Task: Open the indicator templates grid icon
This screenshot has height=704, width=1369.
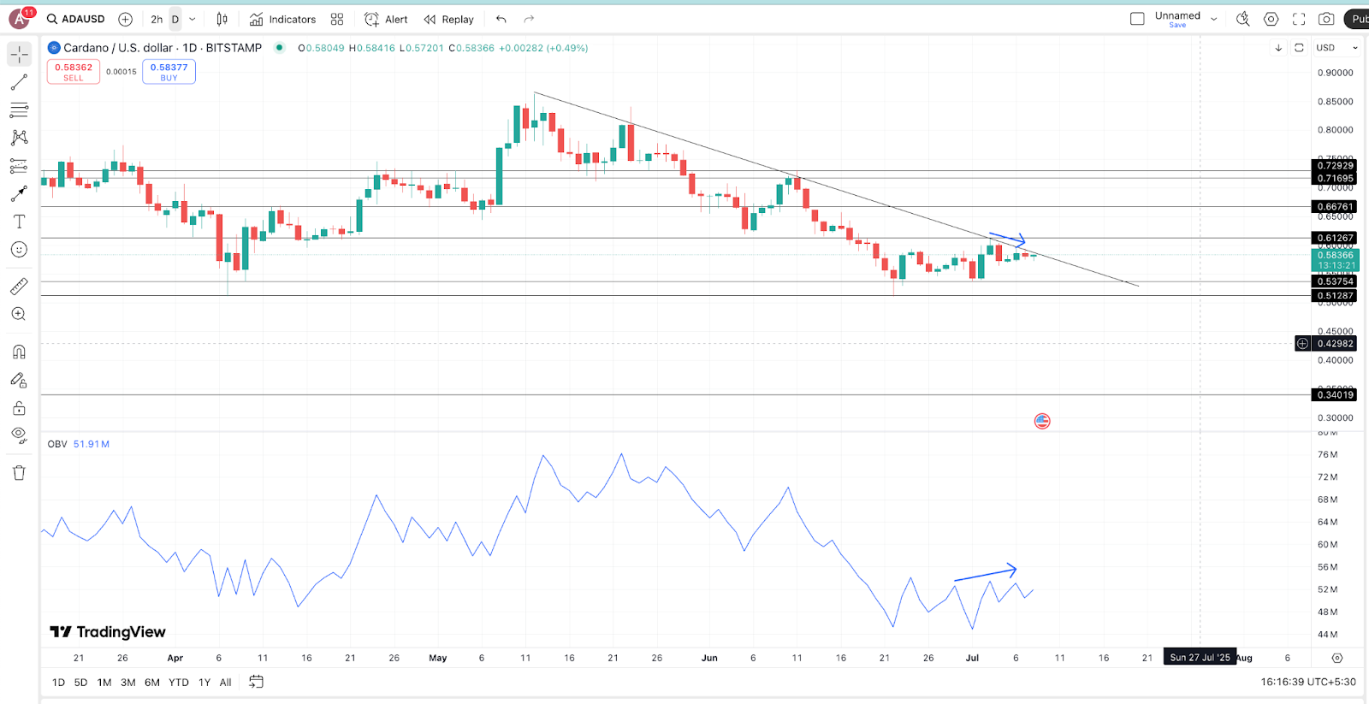Action: 337,19
